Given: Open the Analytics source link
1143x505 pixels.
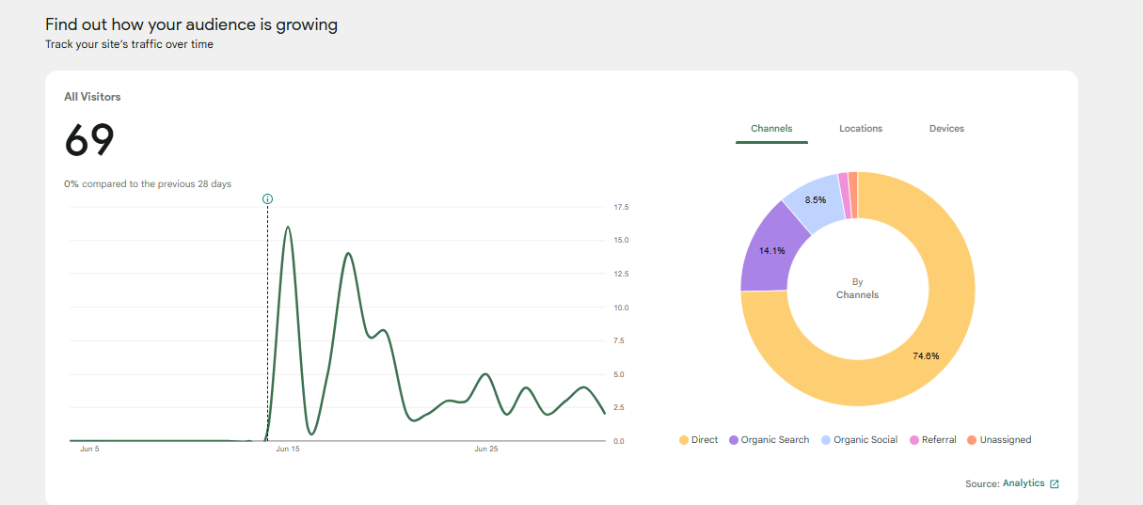Looking at the screenshot, I should [1024, 483].
